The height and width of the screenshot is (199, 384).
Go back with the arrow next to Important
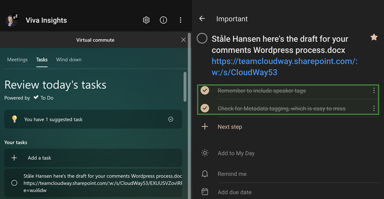[x=202, y=18]
